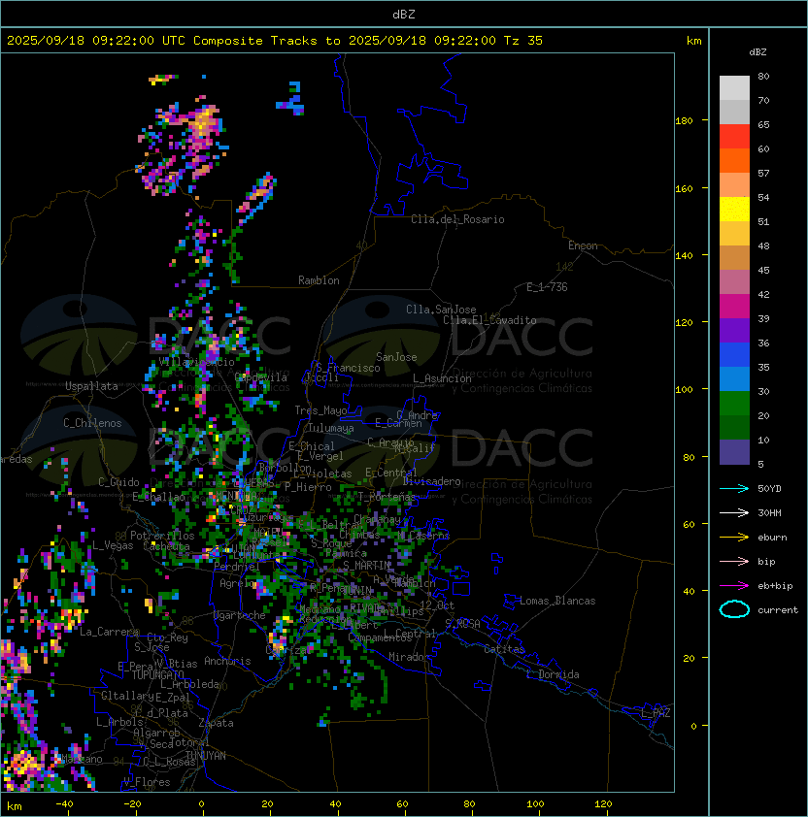Click the 'V_Flores' place label
This screenshot has width=808, height=817.
click(147, 782)
